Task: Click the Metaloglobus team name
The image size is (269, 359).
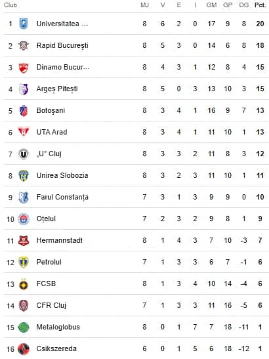Action: (58, 327)
